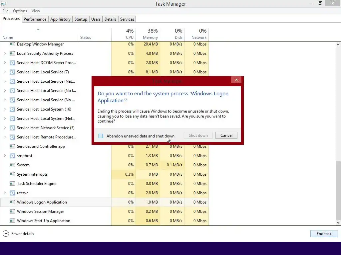Image resolution: width=341 pixels, height=255 pixels.
Task: Expand Service Host: Local Service (7)
Action: coord(5,72)
